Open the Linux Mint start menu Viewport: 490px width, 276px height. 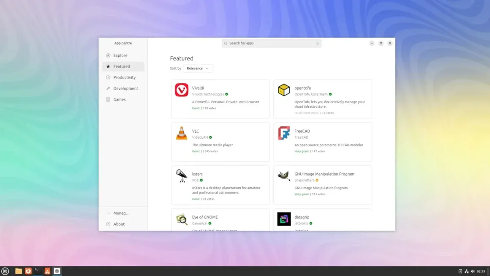[x=5, y=271]
